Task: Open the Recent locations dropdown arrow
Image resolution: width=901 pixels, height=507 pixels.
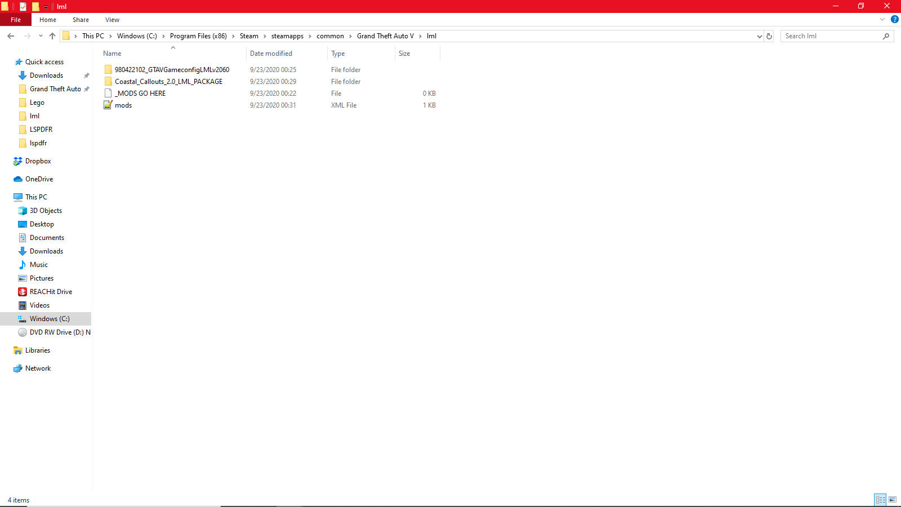Action: pyautogui.click(x=41, y=36)
